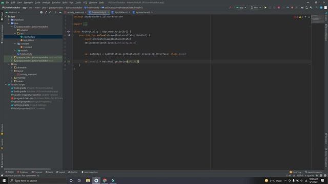The height and width of the screenshot is (184, 328).
Task: Open File Explorer from Windows taskbar
Action: pos(88,180)
